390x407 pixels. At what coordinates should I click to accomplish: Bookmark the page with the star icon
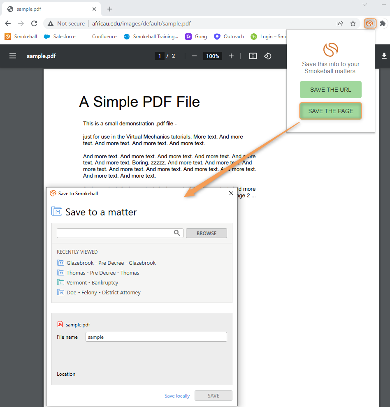coord(353,23)
